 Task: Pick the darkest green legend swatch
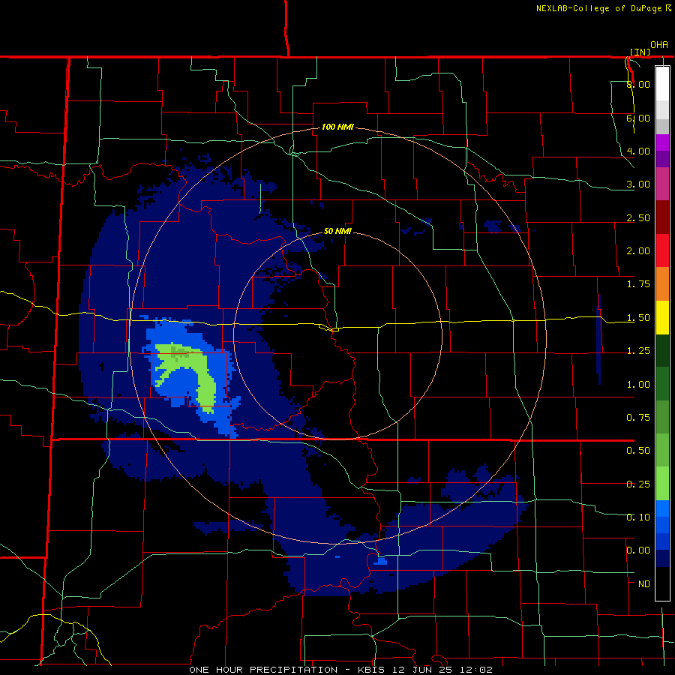[x=662, y=350]
